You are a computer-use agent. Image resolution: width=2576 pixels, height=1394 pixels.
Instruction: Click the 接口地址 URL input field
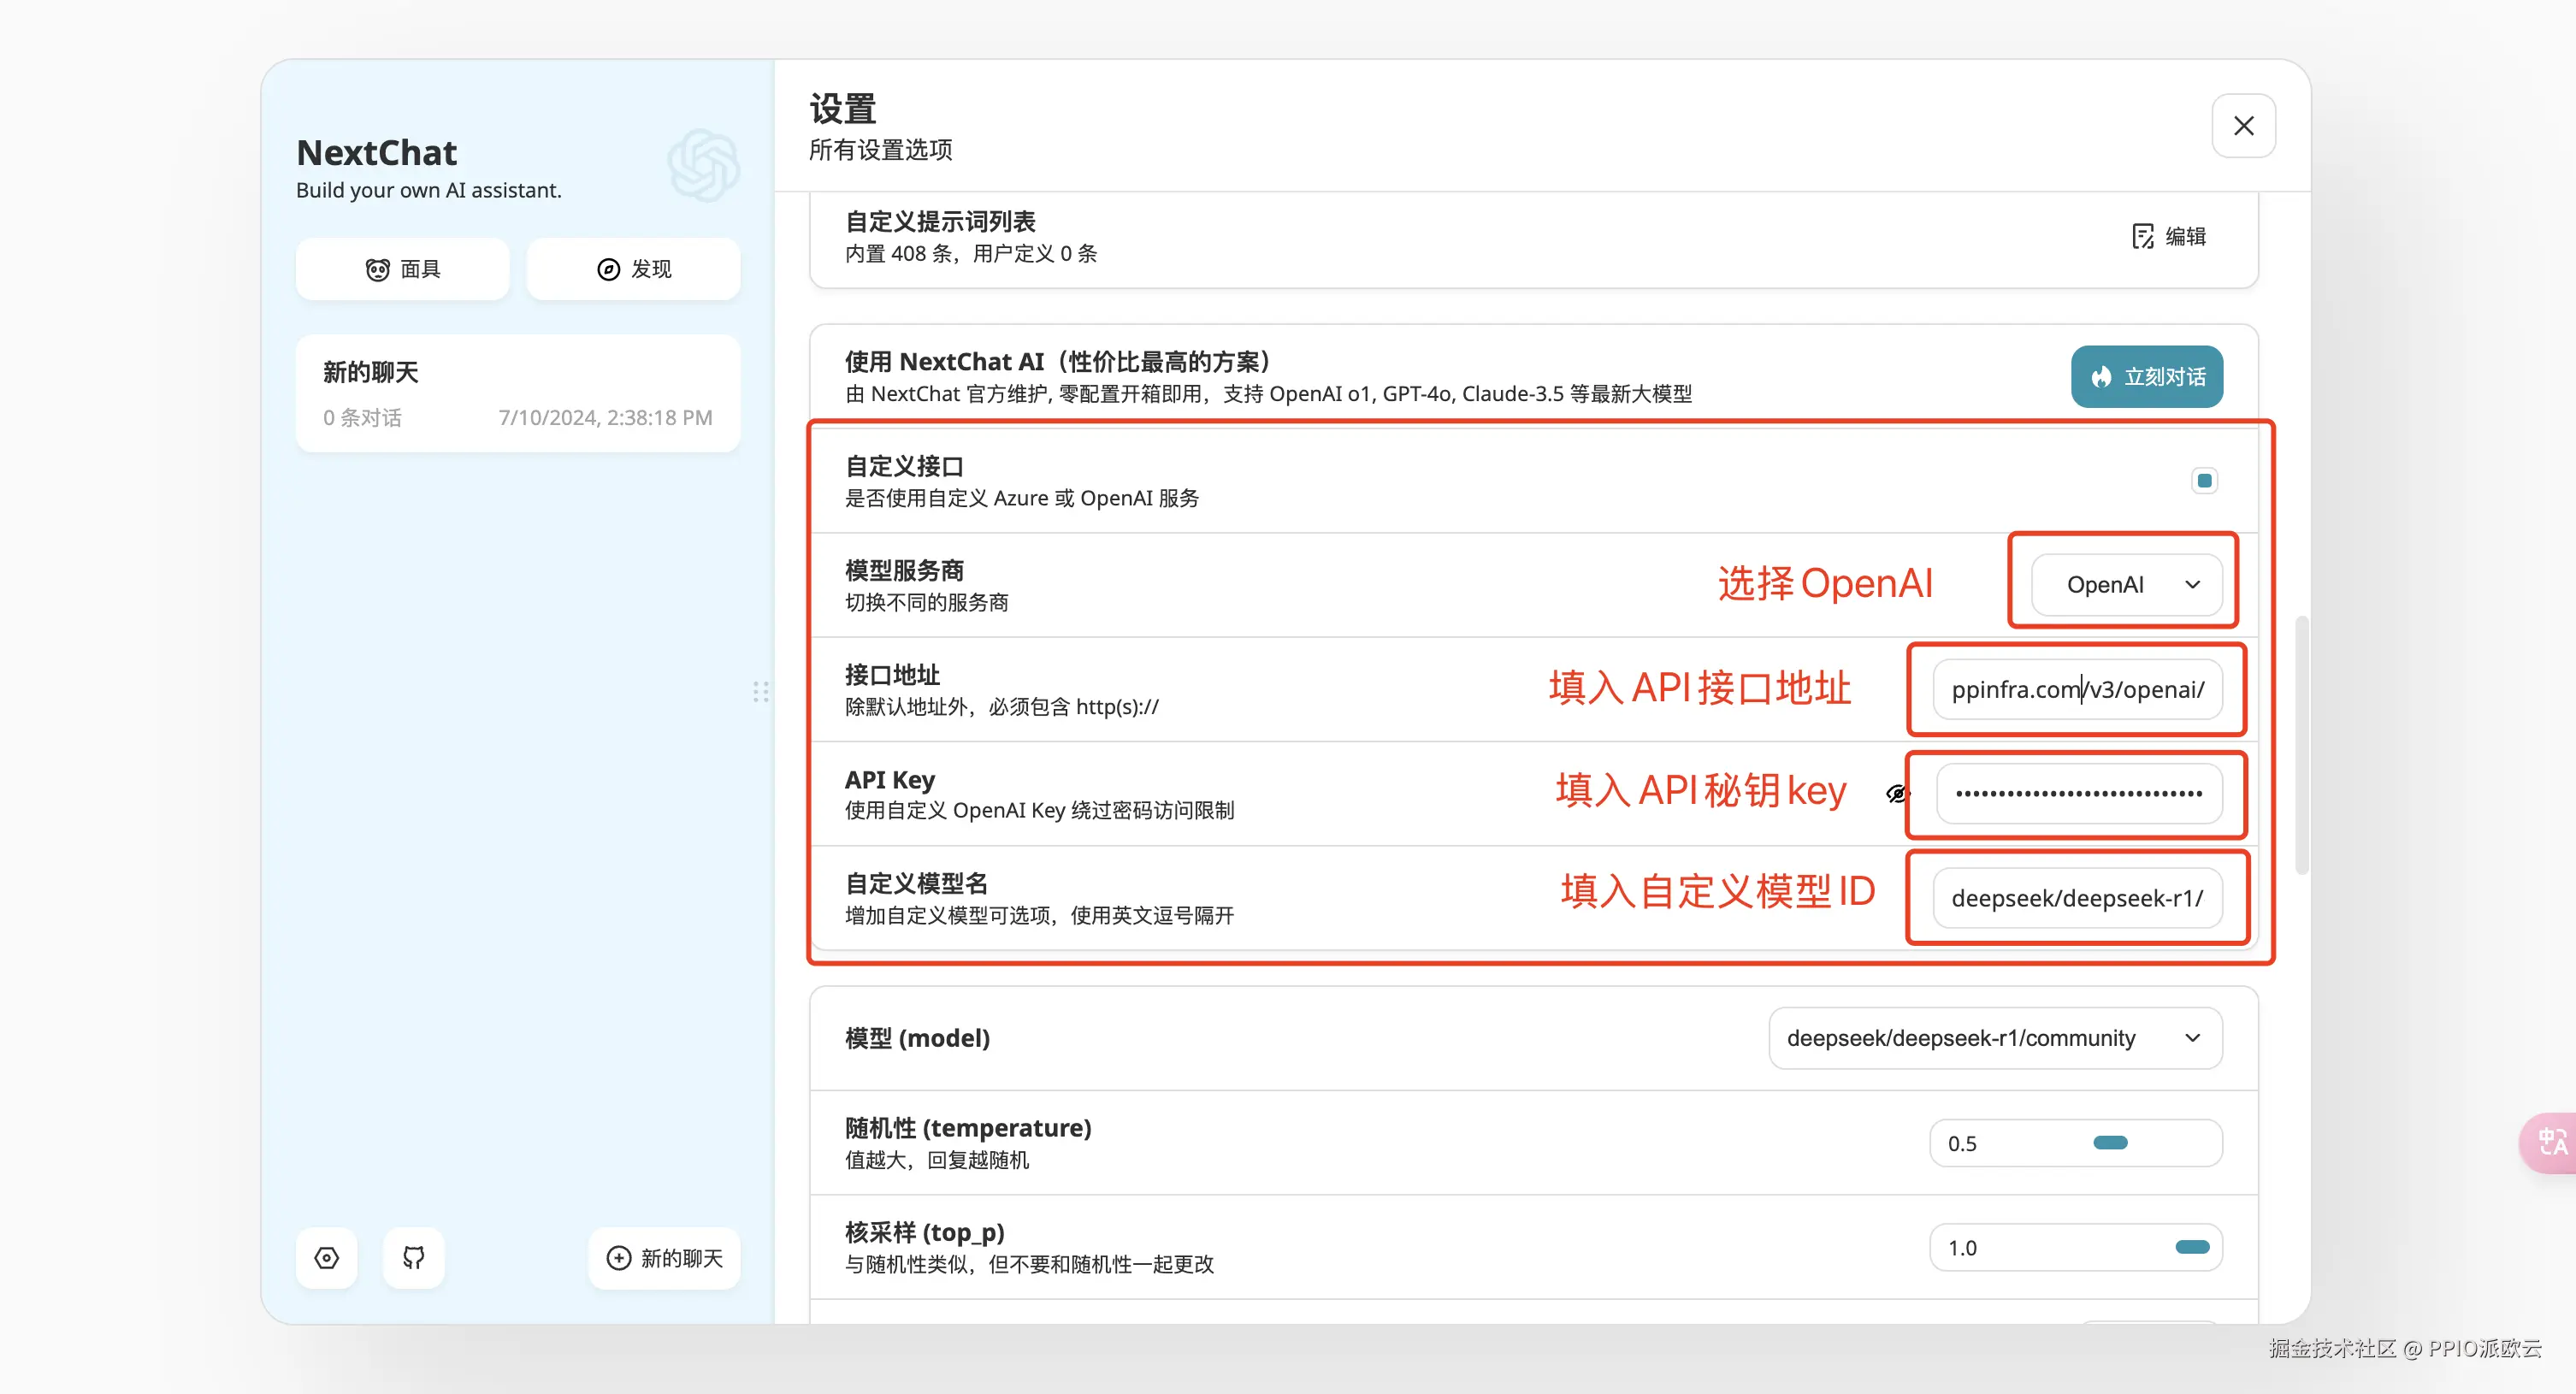(x=2077, y=690)
